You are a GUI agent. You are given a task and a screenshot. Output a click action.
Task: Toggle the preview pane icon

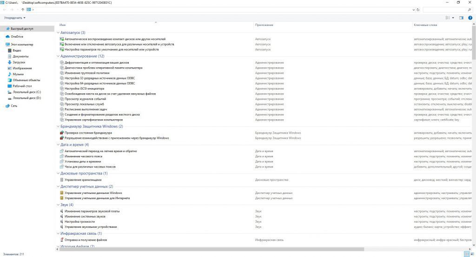coord(462,18)
